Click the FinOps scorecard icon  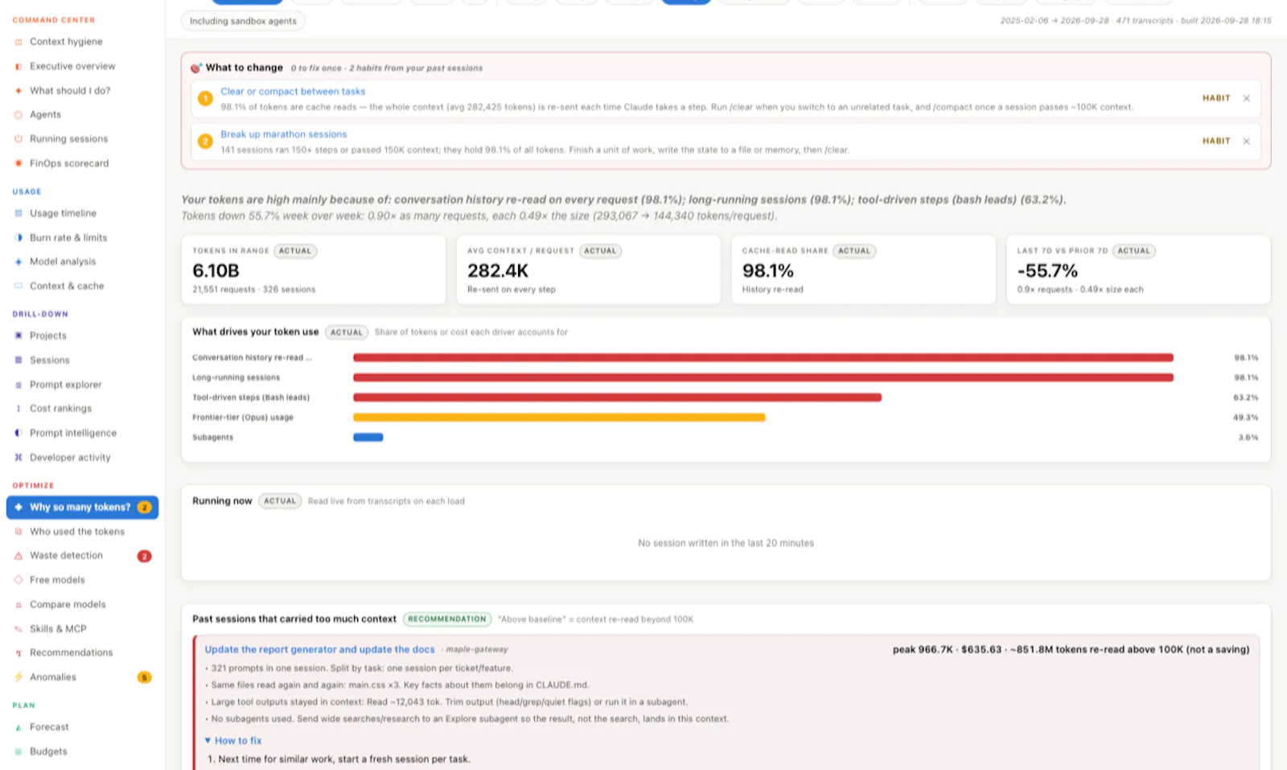pos(19,163)
